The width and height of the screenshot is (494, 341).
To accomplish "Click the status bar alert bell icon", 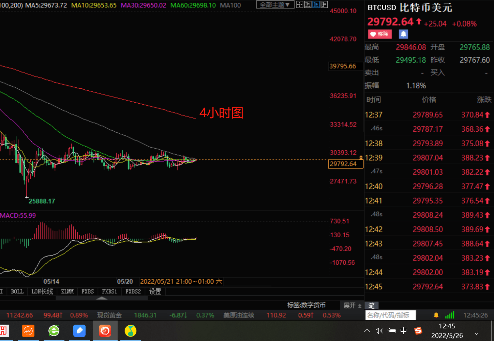I will point(436,315).
